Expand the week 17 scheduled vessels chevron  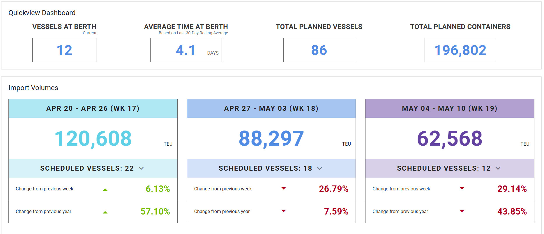pyautogui.click(x=141, y=168)
